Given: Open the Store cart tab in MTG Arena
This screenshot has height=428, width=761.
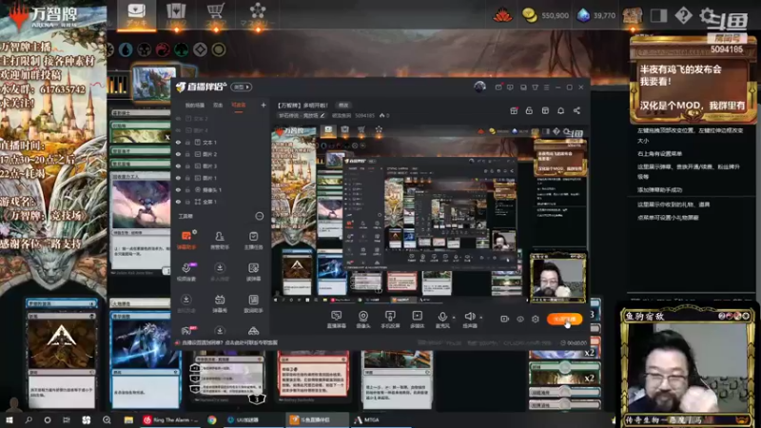Looking at the screenshot, I should (216, 14).
